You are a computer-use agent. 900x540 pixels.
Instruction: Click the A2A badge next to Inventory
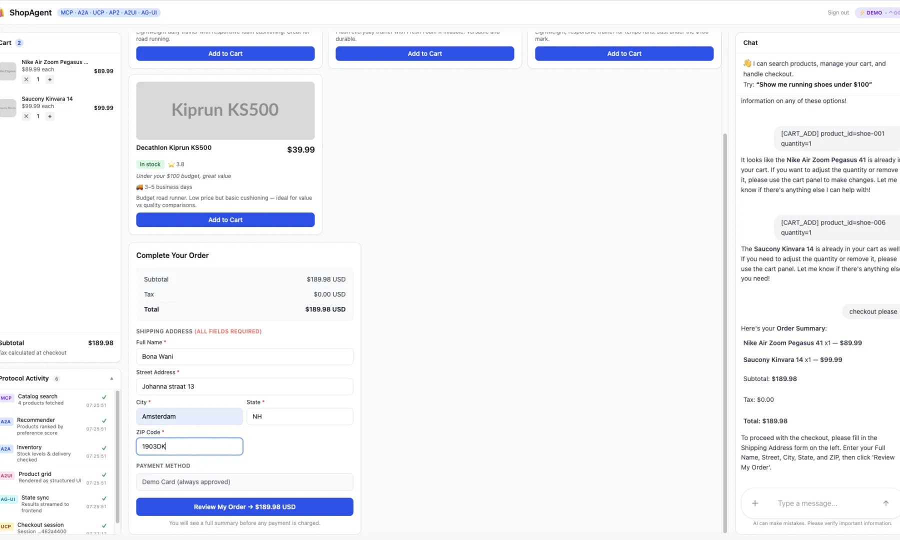(6, 449)
